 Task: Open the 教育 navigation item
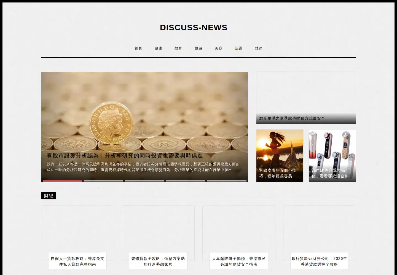click(x=178, y=48)
